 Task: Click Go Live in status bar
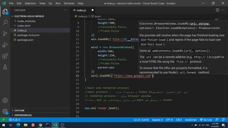pos(206,120)
